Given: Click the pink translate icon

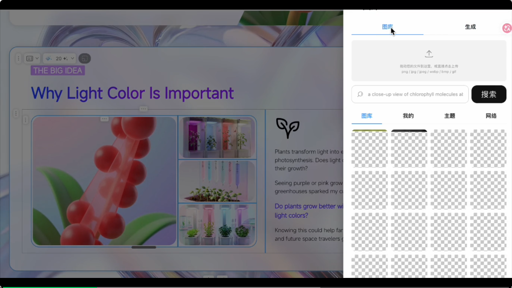Looking at the screenshot, I should (x=506, y=28).
